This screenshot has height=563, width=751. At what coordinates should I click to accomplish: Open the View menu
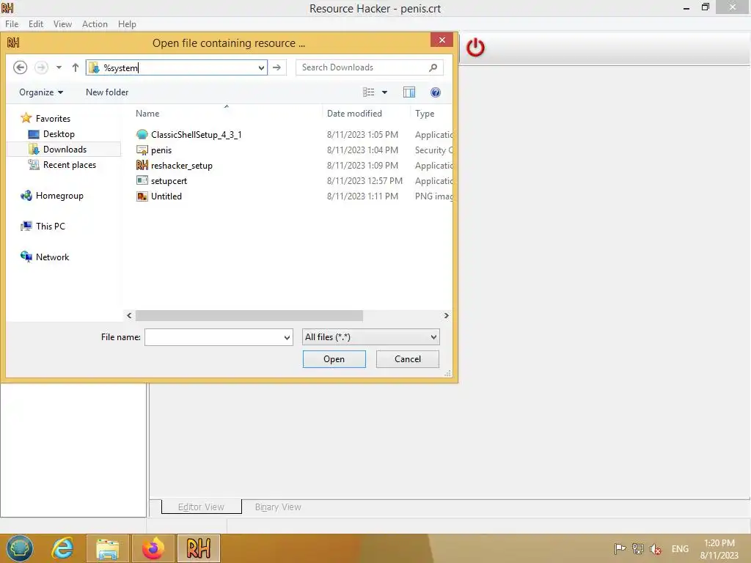pyautogui.click(x=62, y=24)
